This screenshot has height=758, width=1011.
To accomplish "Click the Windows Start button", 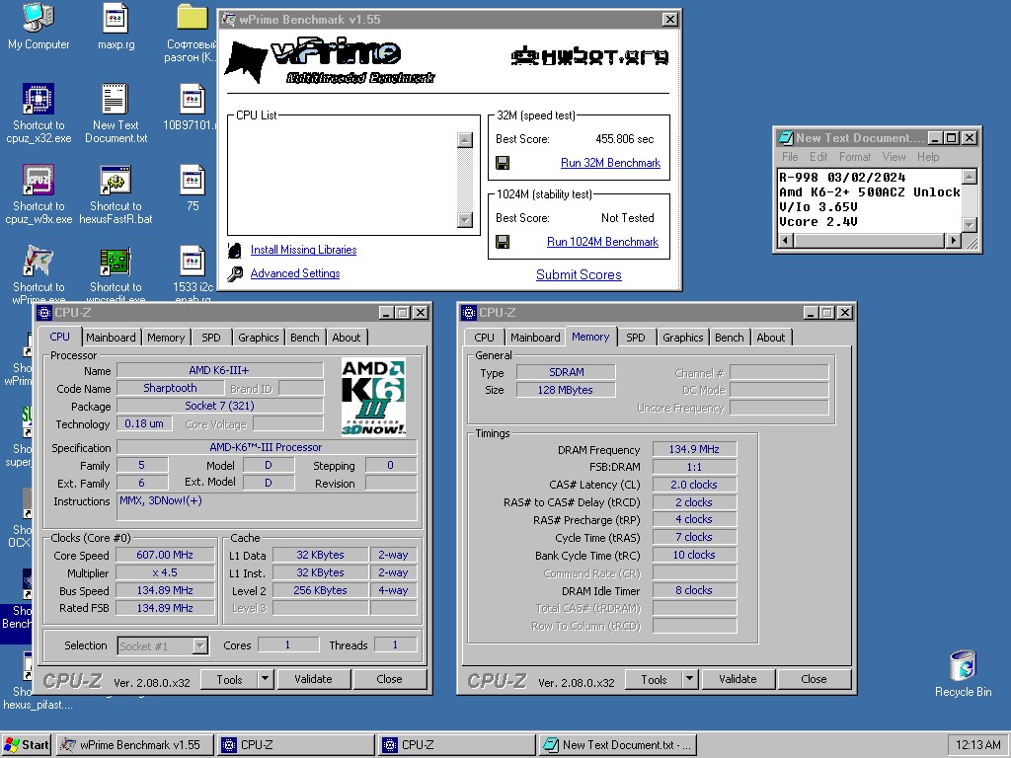I will click(27, 744).
